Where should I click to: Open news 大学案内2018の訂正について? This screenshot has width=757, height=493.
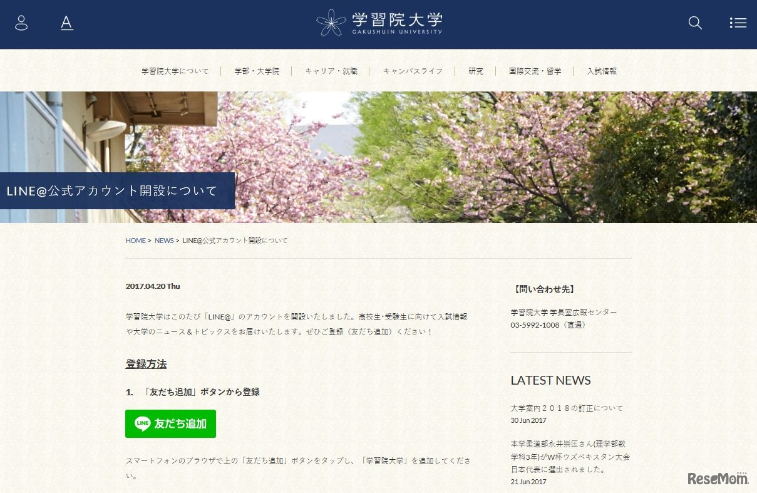567,408
